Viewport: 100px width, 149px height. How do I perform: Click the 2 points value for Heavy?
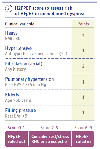click(x=83, y=36)
